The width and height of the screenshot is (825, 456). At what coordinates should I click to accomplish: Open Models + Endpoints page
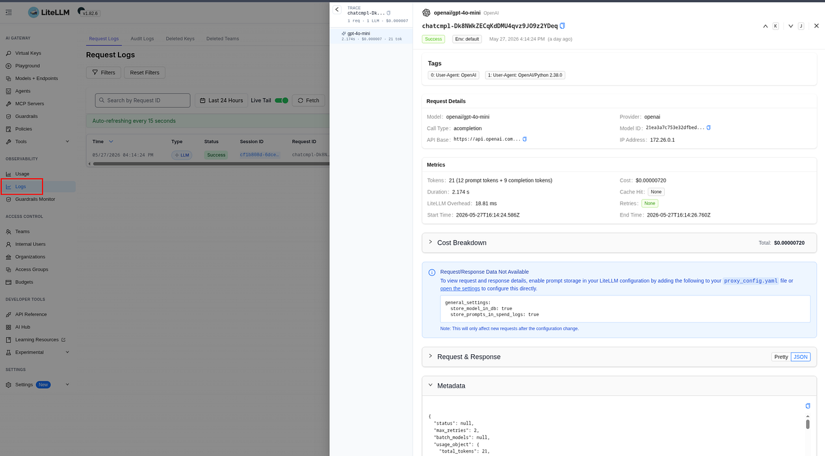(x=38, y=78)
